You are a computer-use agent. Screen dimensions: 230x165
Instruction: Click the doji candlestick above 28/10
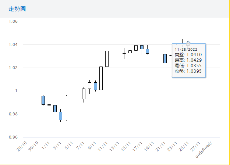pos(26,95)
